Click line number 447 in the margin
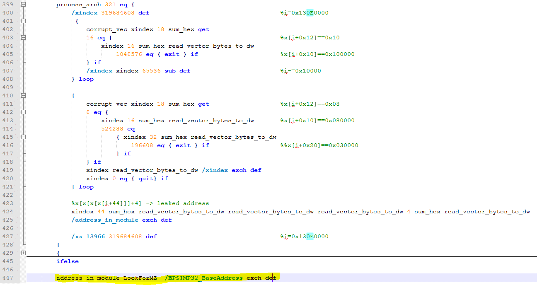This screenshot has height=285, width=537. click(7, 278)
